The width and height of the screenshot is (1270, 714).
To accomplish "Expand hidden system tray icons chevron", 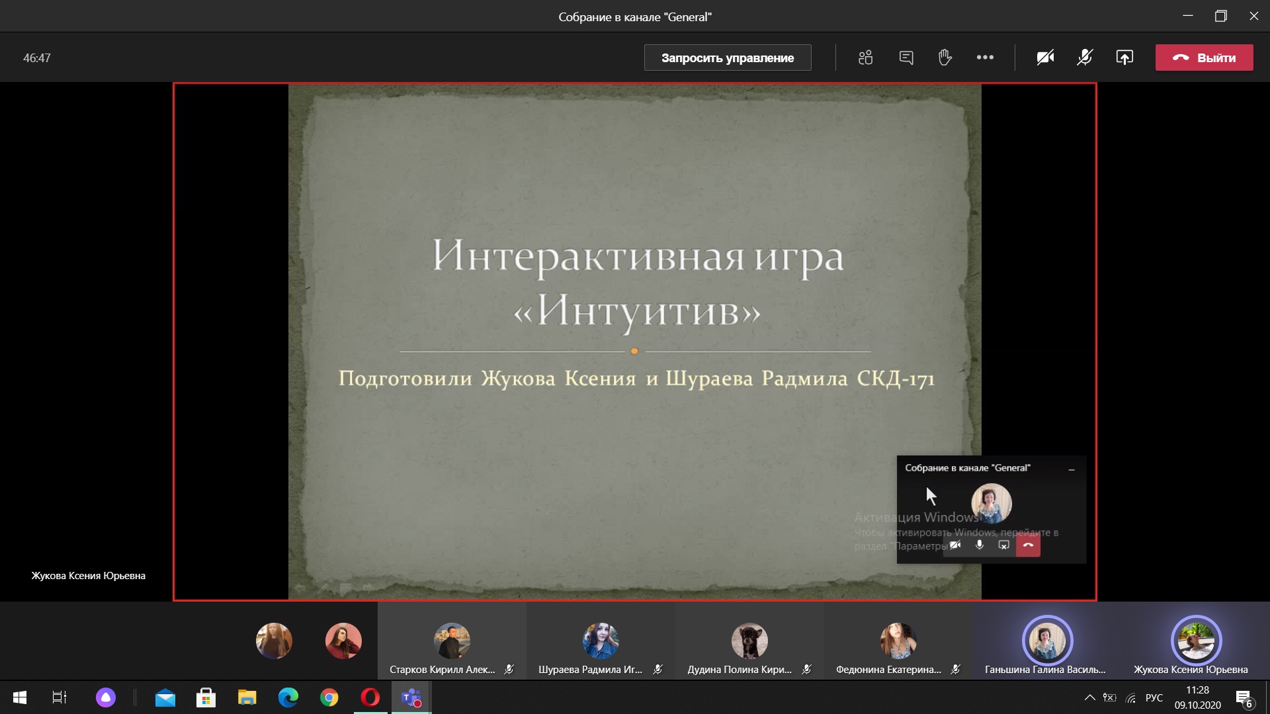I will tap(1089, 697).
